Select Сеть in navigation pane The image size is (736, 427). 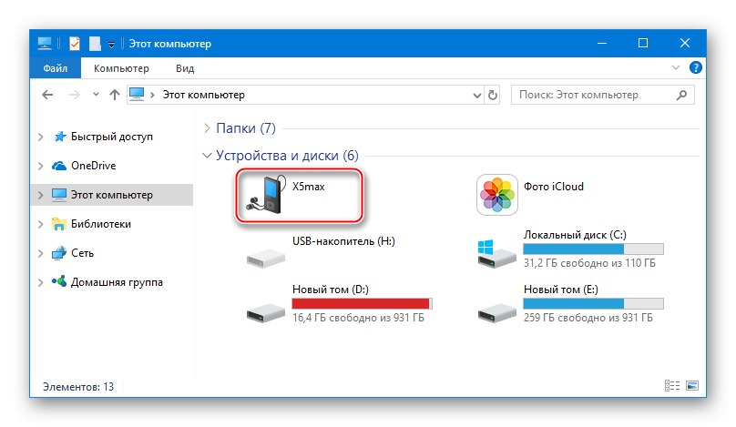pyautogui.click(x=82, y=253)
